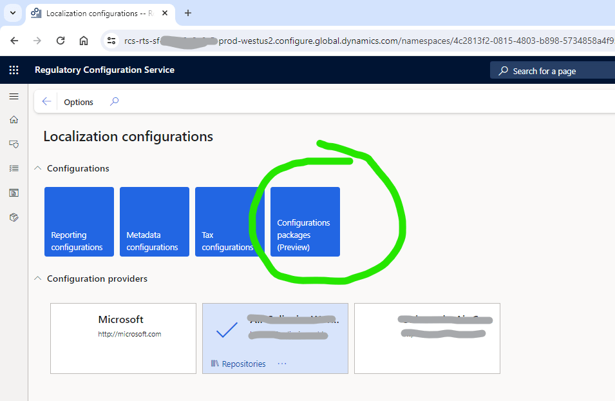The height and width of the screenshot is (401, 615).
Task: Click the Search for a page field
Action: point(554,71)
